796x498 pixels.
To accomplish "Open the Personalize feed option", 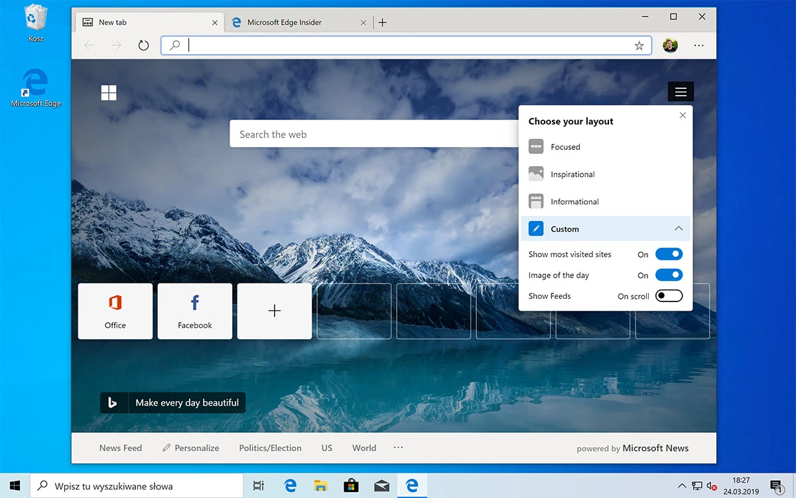I will (x=190, y=448).
